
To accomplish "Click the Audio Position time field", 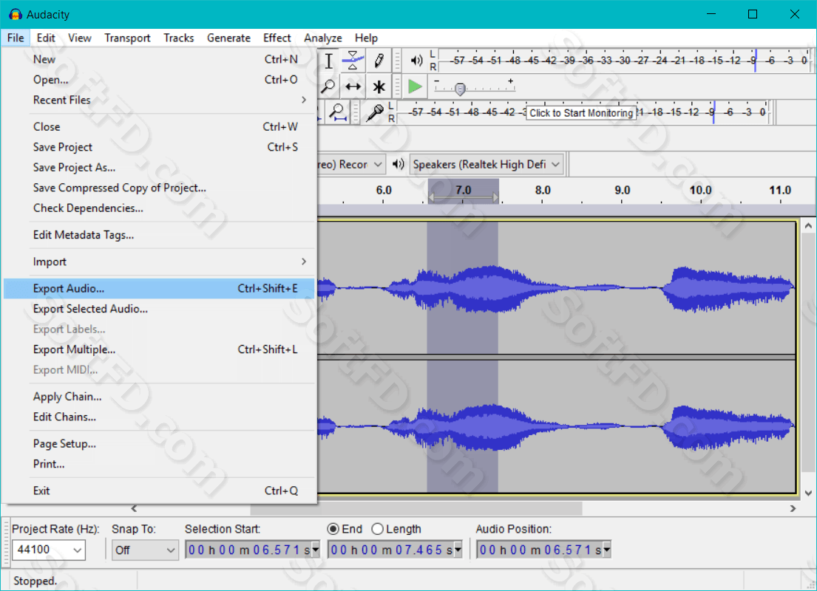I will coord(540,550).
